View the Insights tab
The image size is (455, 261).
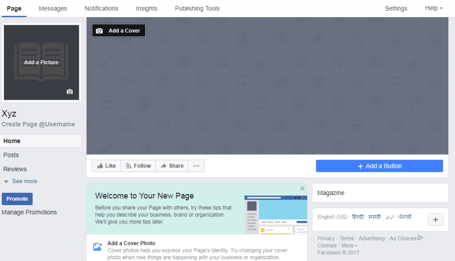pos(147,8)
